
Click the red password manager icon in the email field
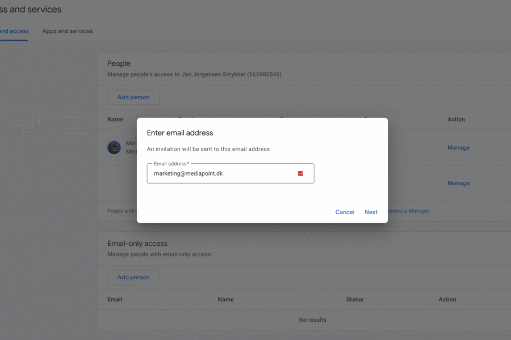pos(300,173)
